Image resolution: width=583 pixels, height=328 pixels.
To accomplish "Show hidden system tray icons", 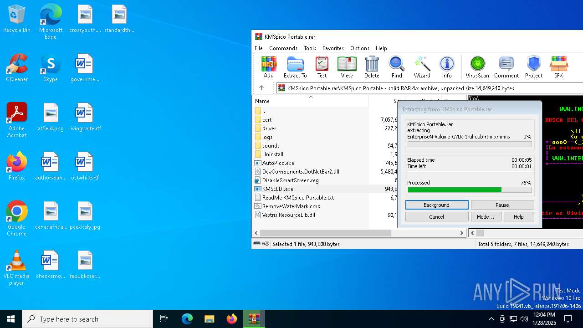I will pos(491,319).
